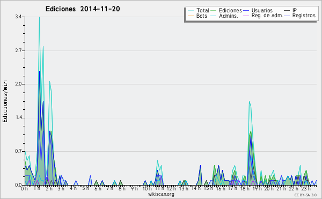The height and width of the screenshot is (199, 322).
Task: Click the y-axis value 1.4
Action: coord(18,118)
